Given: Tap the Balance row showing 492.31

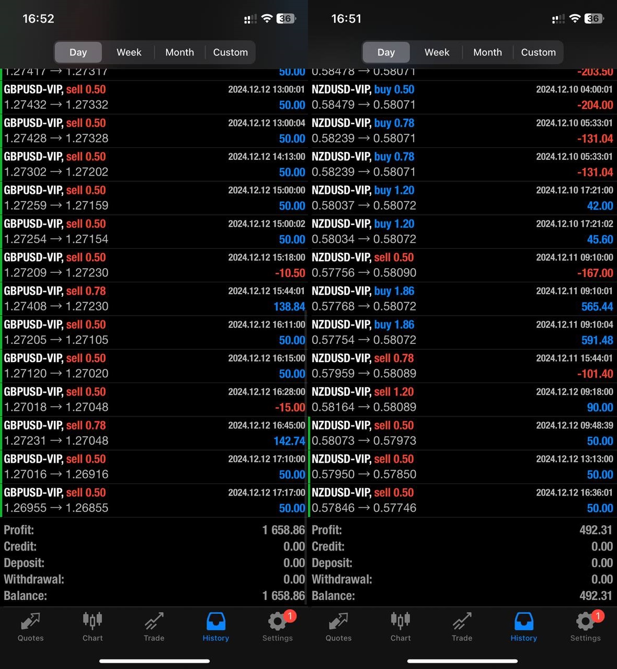Looking at the screenshot, I should (462, 596).
